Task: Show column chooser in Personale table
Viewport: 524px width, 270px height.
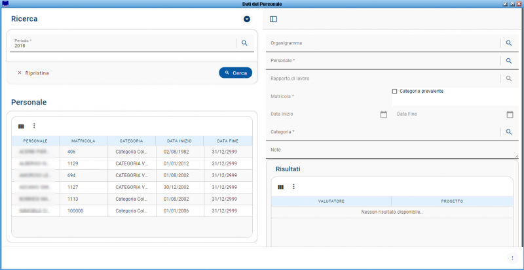Action: pyautogui.click(x=21, y=126)
